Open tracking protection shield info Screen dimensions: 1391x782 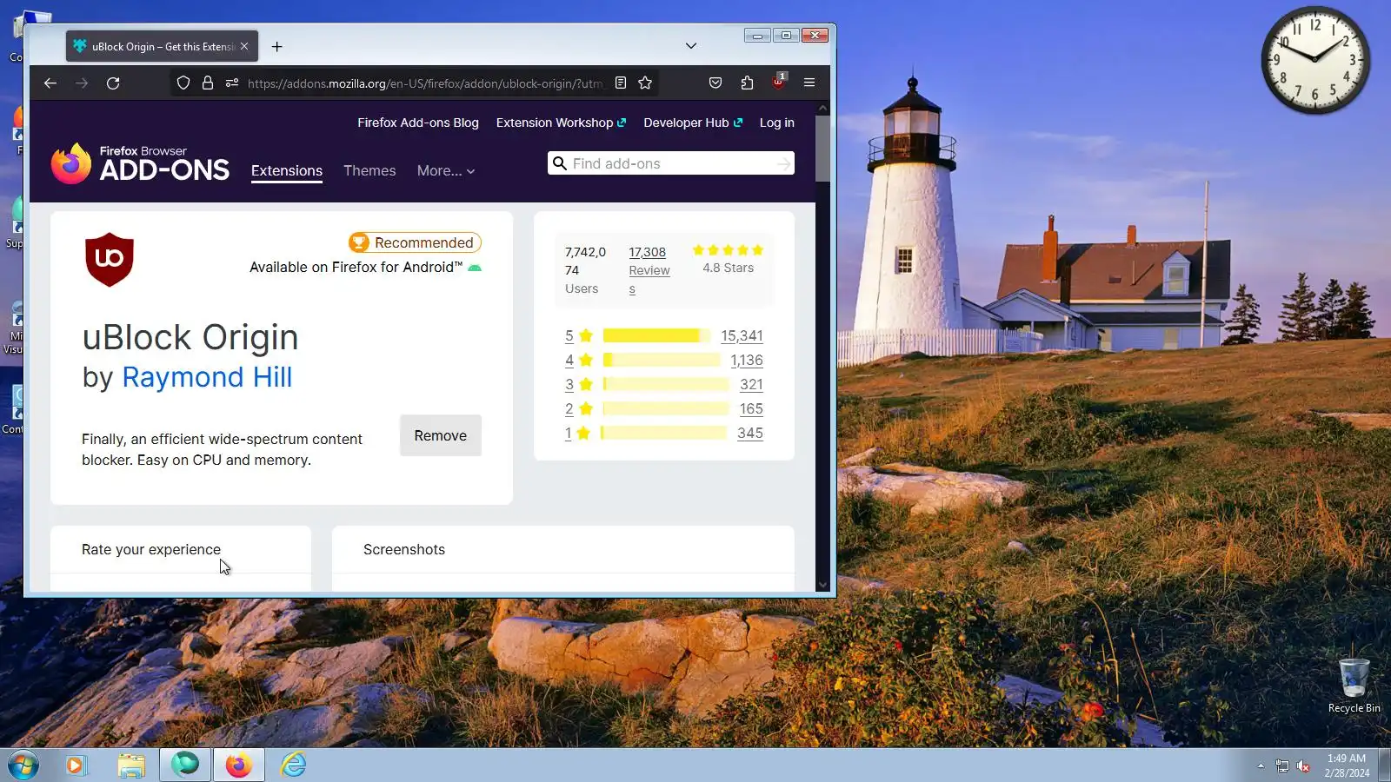click(x=183, y=83)
